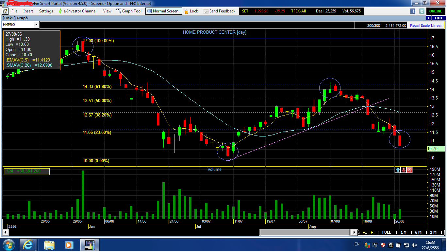Click the .SMAV(C,20) indicator value line

coord(29,65)
